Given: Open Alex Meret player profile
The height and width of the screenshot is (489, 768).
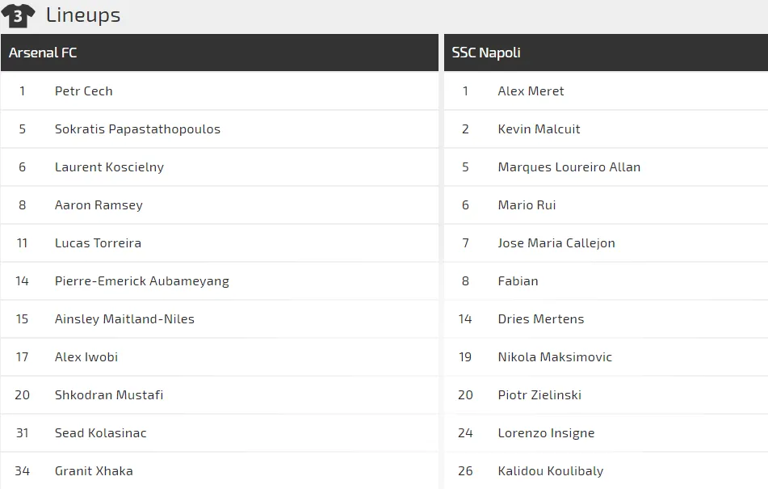Looking at the screenshot, I should [x=531, y=91].
